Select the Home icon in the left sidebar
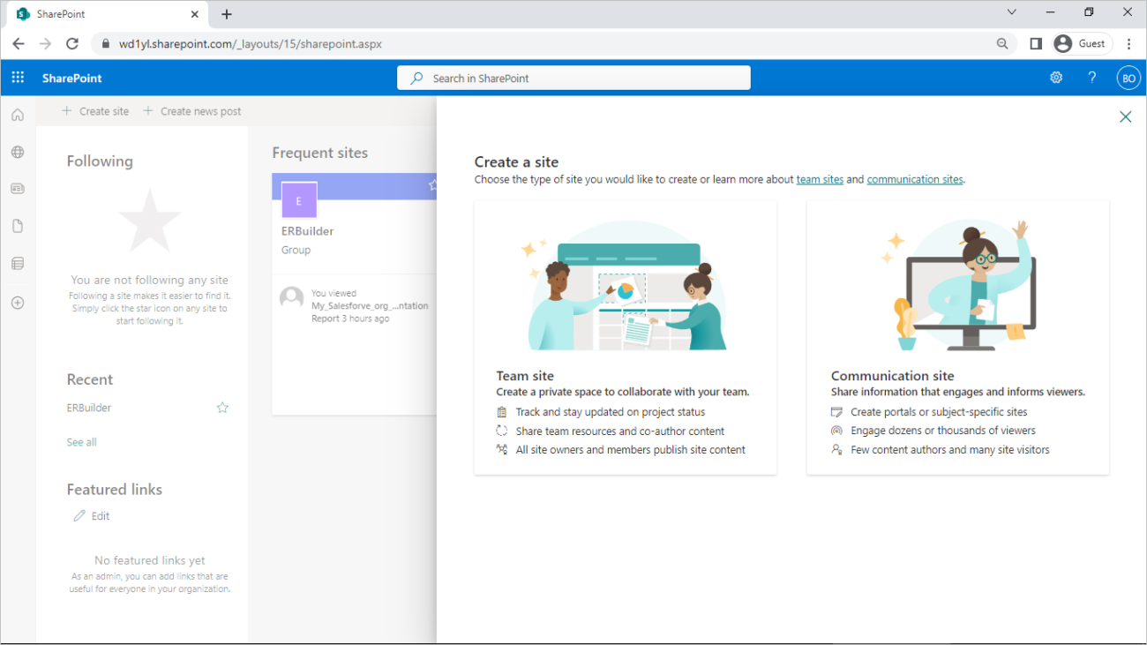 pos(17,114)
